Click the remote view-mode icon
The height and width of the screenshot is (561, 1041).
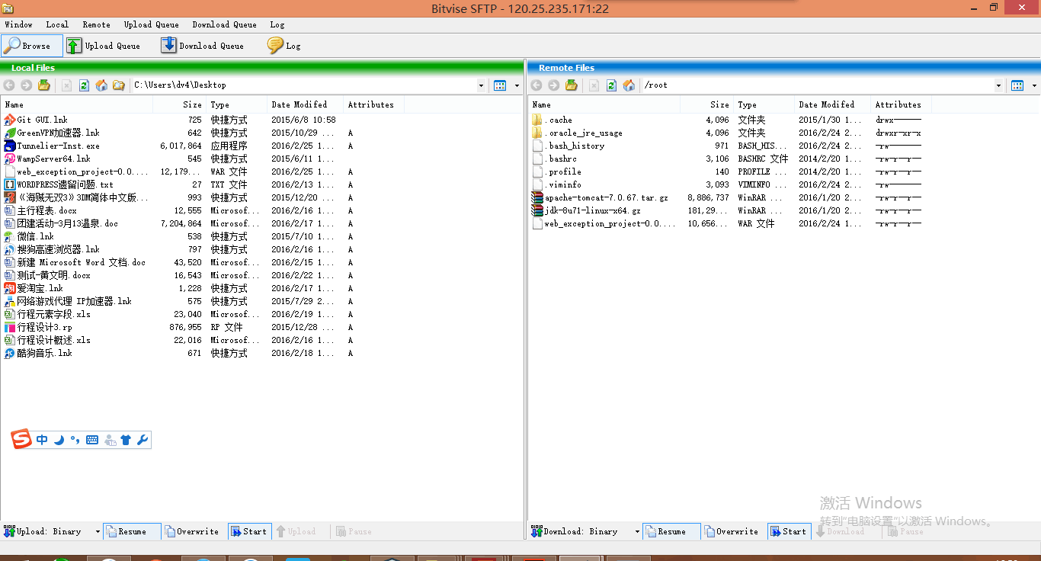[1017, 85]
